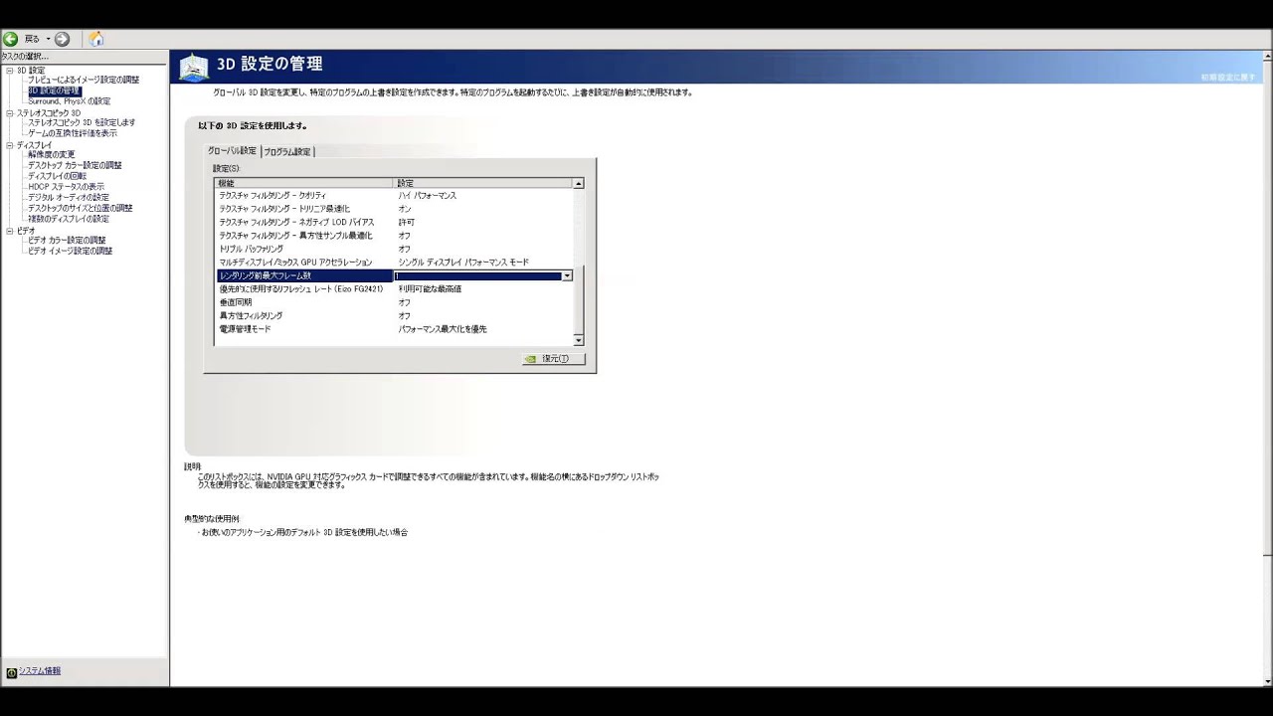Screen dimensions: 1273x716
Task: Click 初期設定に戻す link in header
Action: [x=1227, y=78]
